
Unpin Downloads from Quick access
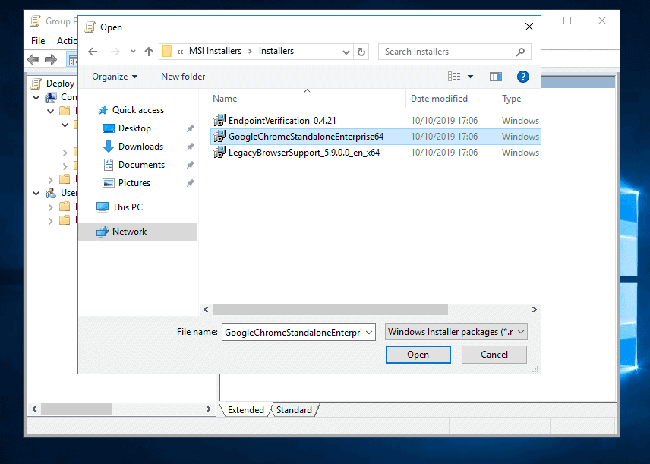(191, 147)
